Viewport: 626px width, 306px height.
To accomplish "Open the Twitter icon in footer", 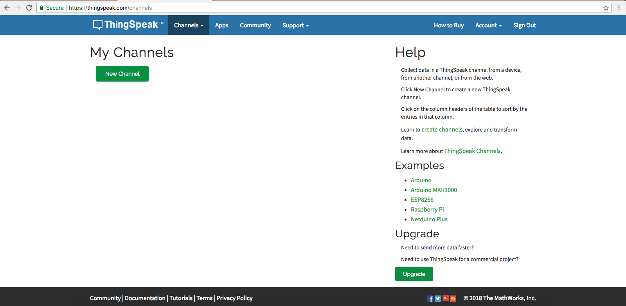I will tap(438, 299).
